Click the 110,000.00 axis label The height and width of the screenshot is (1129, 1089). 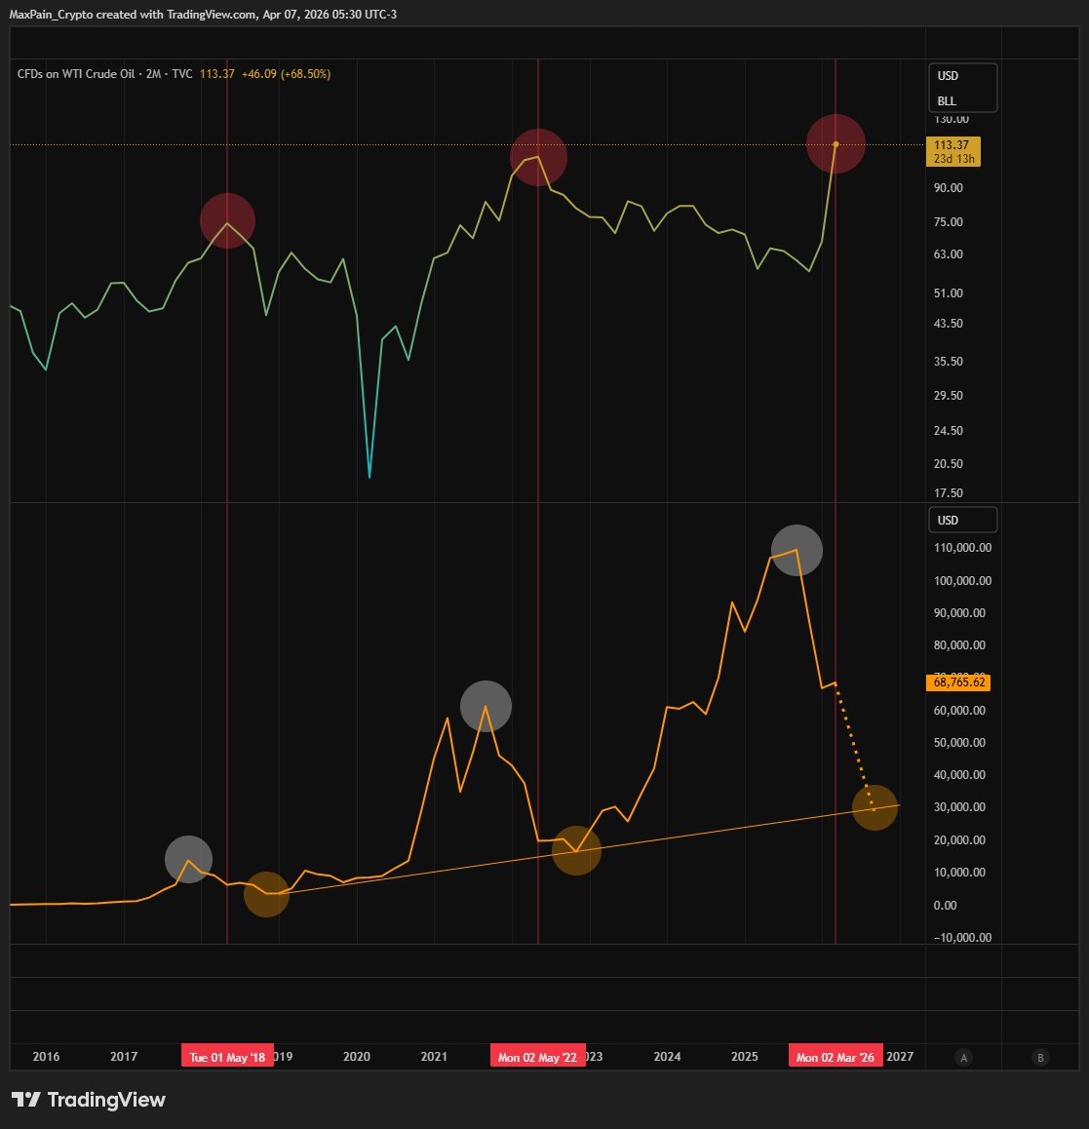(x=963, y=548)
